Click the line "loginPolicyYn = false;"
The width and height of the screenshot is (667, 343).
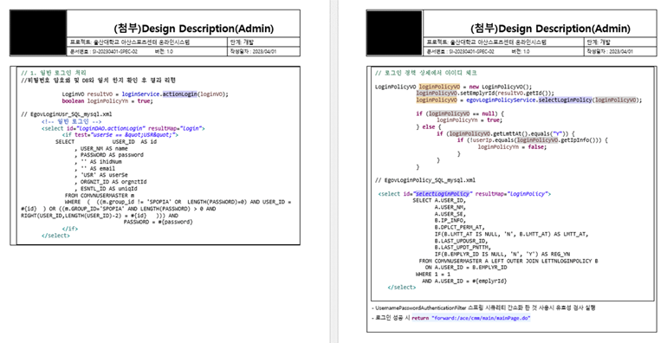512,147
